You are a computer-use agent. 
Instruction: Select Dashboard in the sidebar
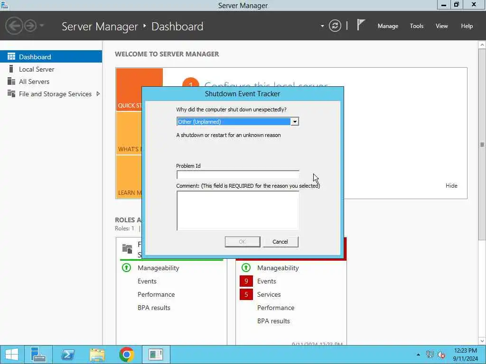point(51,57)
